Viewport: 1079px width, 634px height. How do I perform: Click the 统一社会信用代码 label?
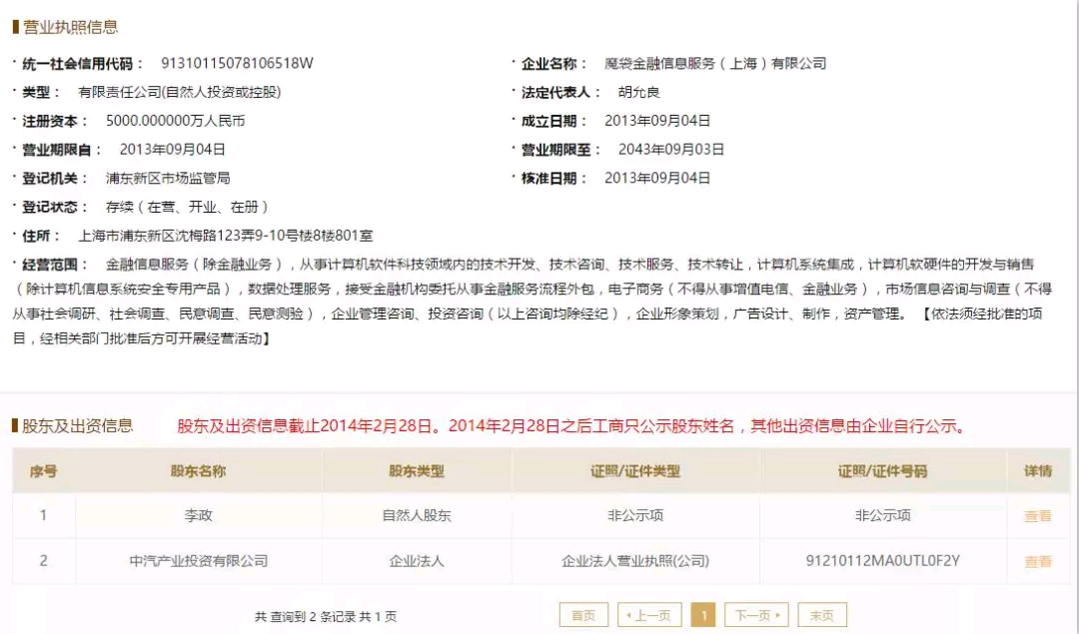coord(83,63)
